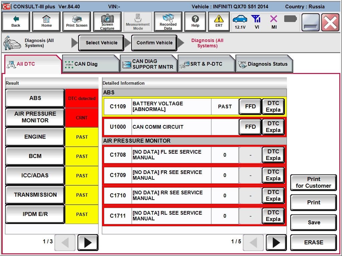
Task: Click the C1708 code cell
Action: pyautogui.click(x=118, y=155)
